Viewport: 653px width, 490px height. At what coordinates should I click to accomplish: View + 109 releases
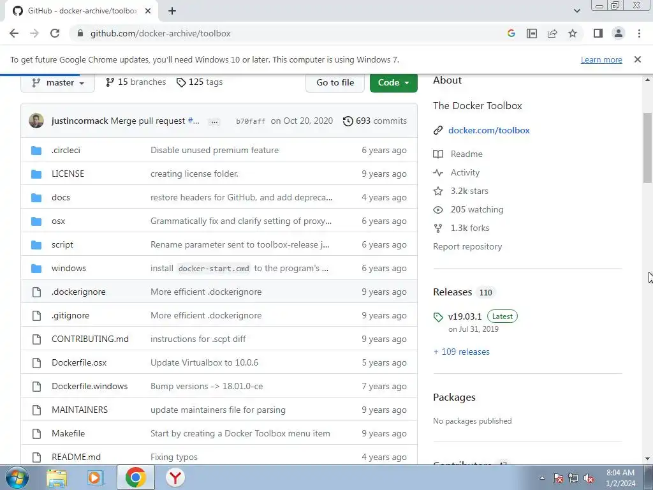point(462,352)
